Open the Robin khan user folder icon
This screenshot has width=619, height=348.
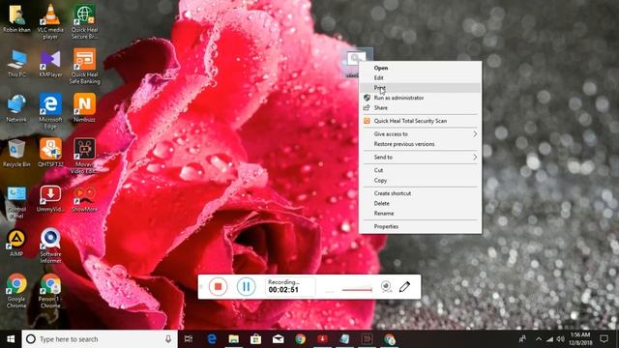pyautogui.click(x=16, y=18)
